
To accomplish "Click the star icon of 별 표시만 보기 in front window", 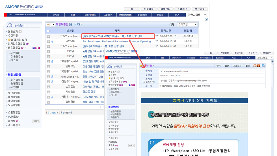I will point(110,78).
